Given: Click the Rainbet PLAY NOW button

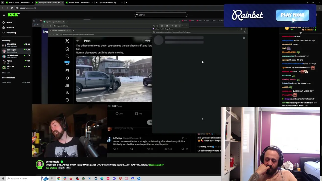Looking at the screenshot, I should click(x=292, y=15).
